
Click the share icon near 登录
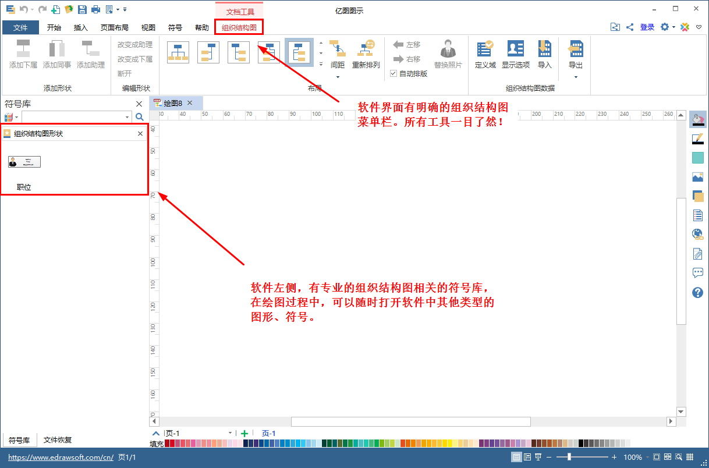pyautogui.click(x=630, y=27)
